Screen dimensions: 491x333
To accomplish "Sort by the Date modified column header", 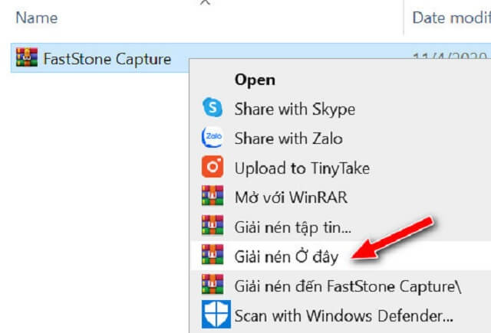I will [x=450, y=17].
